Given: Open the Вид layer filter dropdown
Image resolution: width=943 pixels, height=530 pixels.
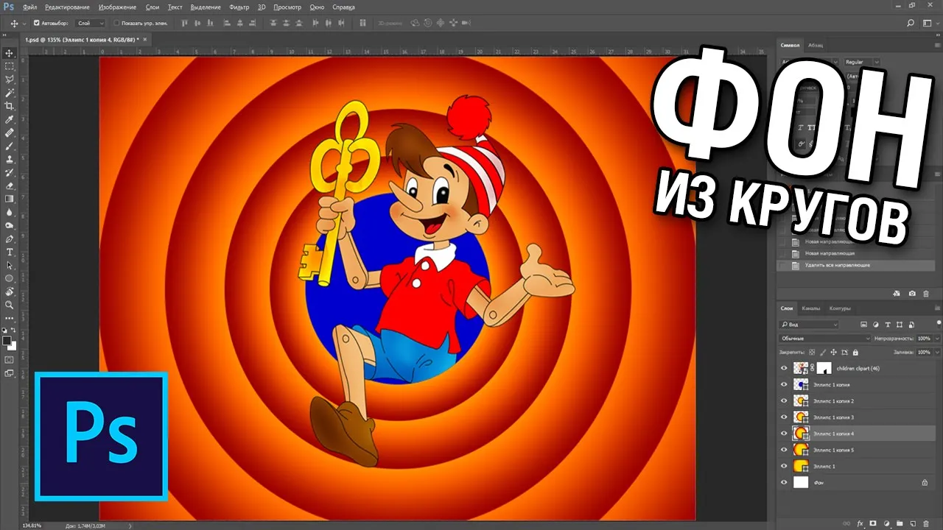Looking at the screenshot, I should click(x=809, y=325).
